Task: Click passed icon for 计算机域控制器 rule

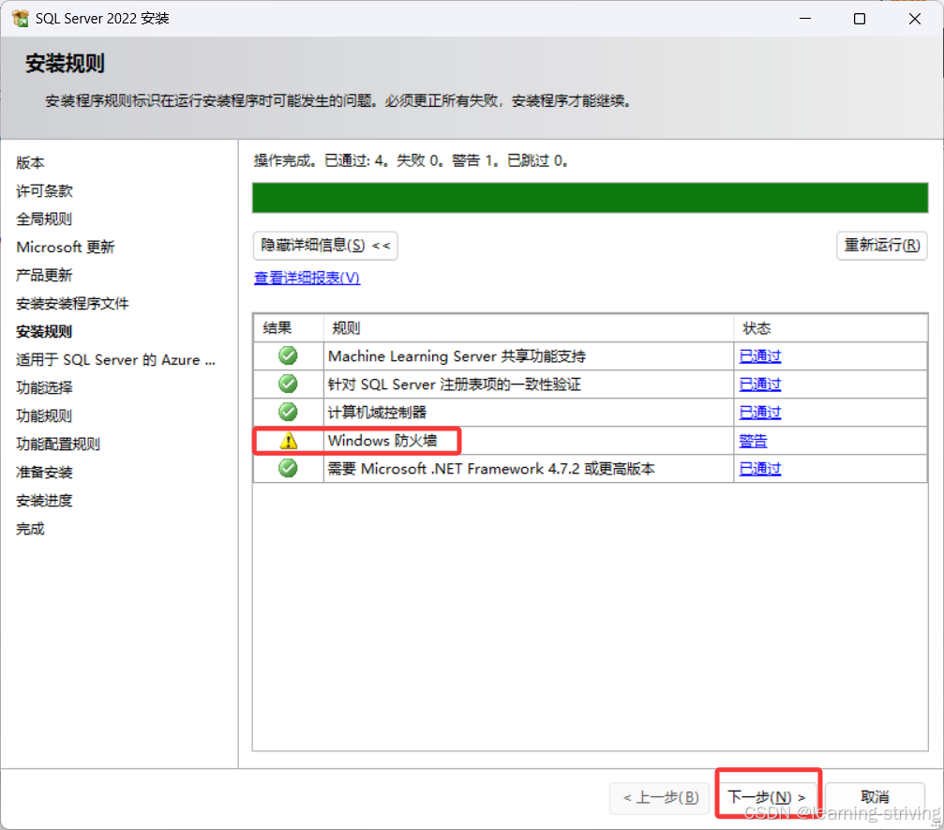Action: pyautogui.click(x=288, y=412)
